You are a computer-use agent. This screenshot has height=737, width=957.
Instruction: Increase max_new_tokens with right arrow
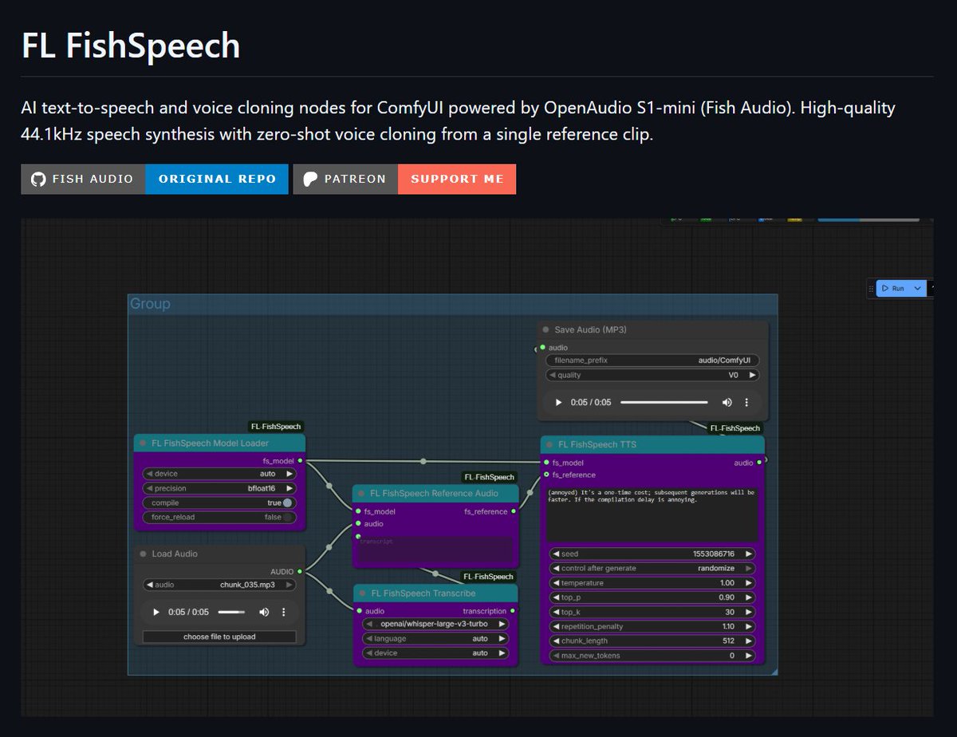click(748, 656)
